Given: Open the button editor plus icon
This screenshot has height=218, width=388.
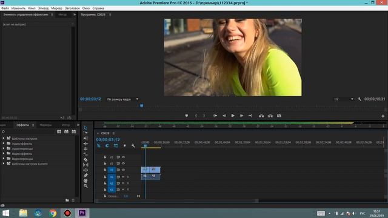Looking at the screenshot, I should pyautogui.click(x=383, y=116).
